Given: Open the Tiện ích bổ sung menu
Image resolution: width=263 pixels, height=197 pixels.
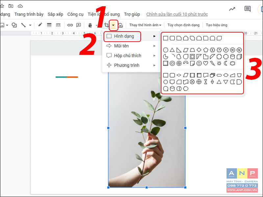Looking at the screenshot, I should coord(104,14).
